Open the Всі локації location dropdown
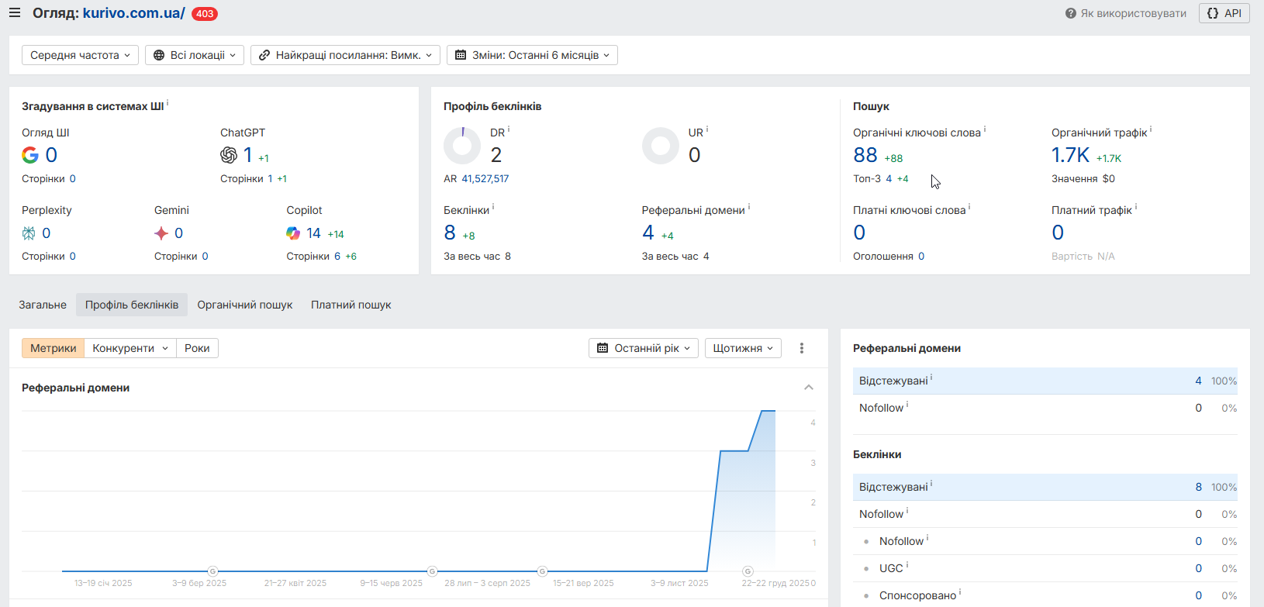The width and height of the screenshot is (1264, 607). point(195,55)
